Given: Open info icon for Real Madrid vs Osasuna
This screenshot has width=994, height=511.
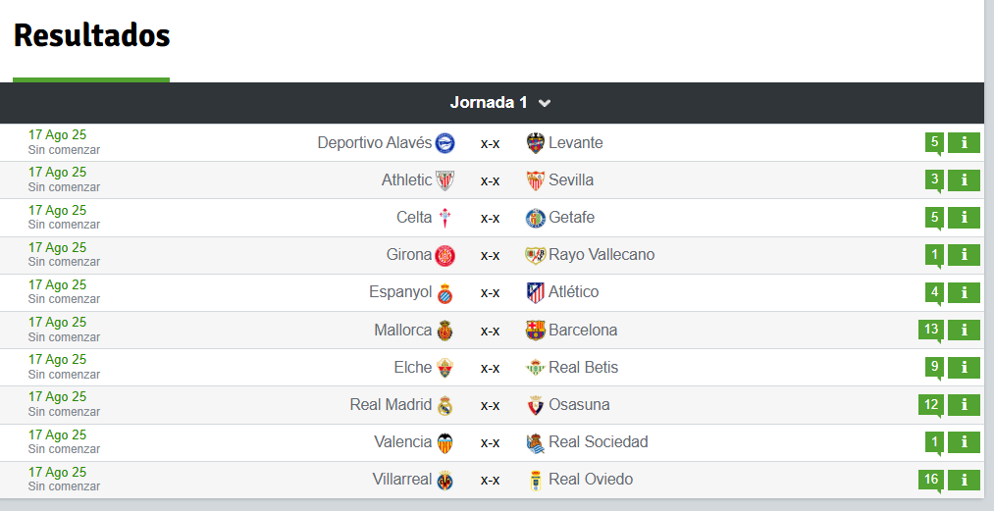Looking at the screenshot, I should click(964, 404).
